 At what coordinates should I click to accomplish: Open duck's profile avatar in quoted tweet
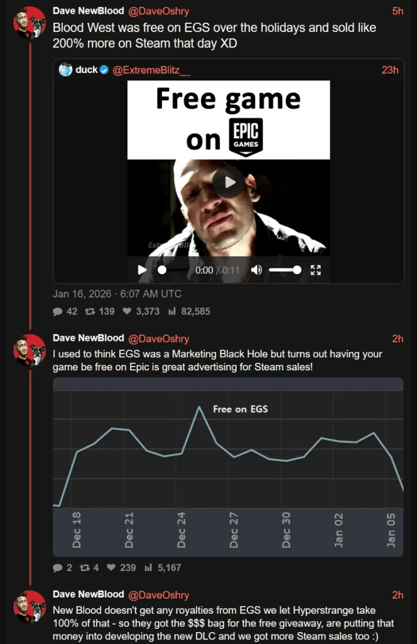click(x=65, y=70)
